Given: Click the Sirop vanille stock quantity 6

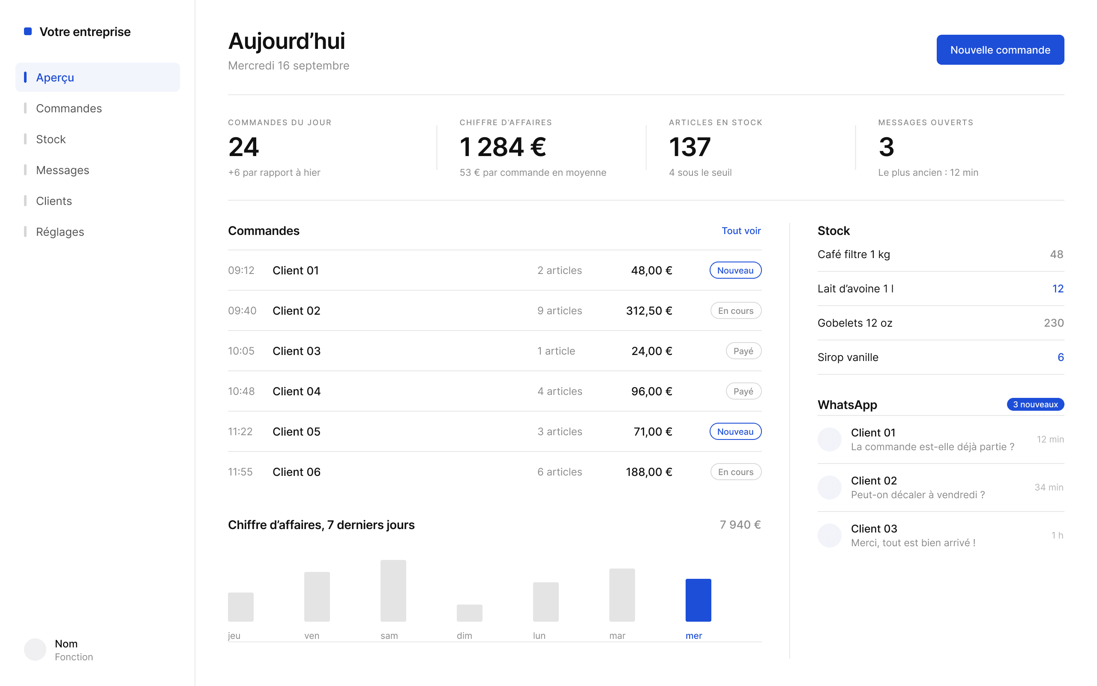Looking at the screenshot, I should (1060, 357).
